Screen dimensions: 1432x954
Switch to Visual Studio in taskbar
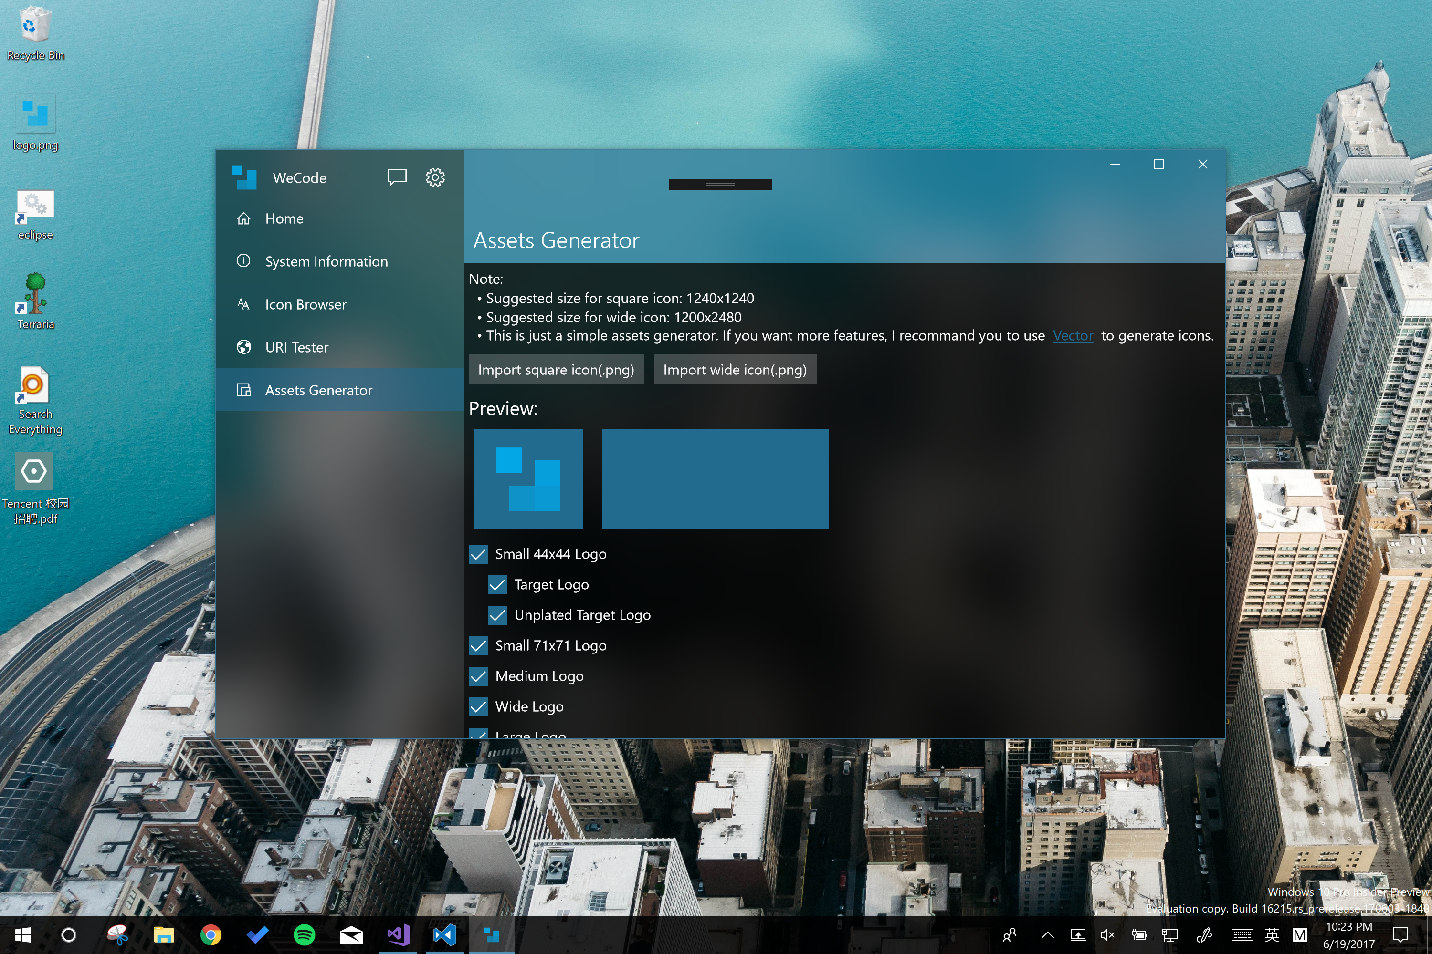pyautogui.click(x=398, y=934)
